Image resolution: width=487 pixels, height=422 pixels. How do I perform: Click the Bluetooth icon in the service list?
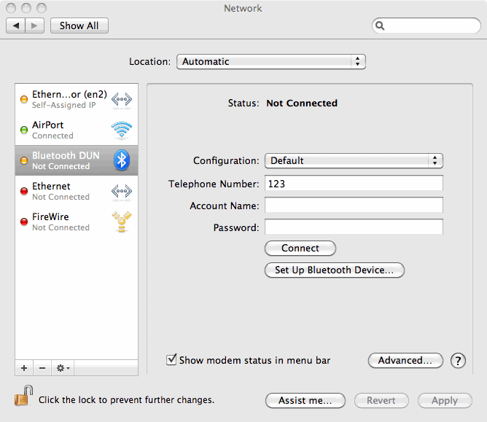pyautogui.click(x=122, y=160)
